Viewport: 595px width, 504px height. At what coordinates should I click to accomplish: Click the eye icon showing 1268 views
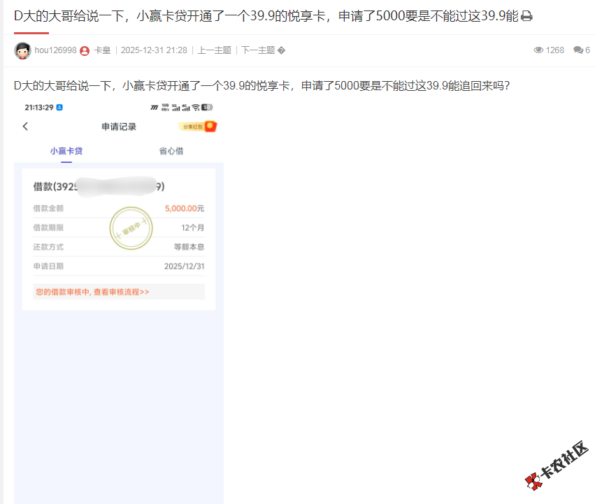(539, 50)
